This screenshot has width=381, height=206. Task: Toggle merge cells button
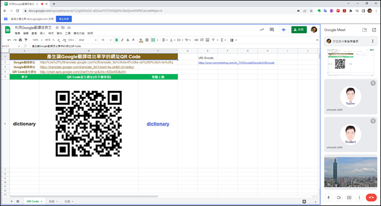click(x=153, y=40)
